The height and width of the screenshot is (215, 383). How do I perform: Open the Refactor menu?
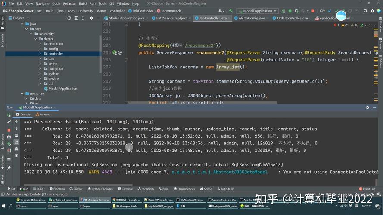69,3
